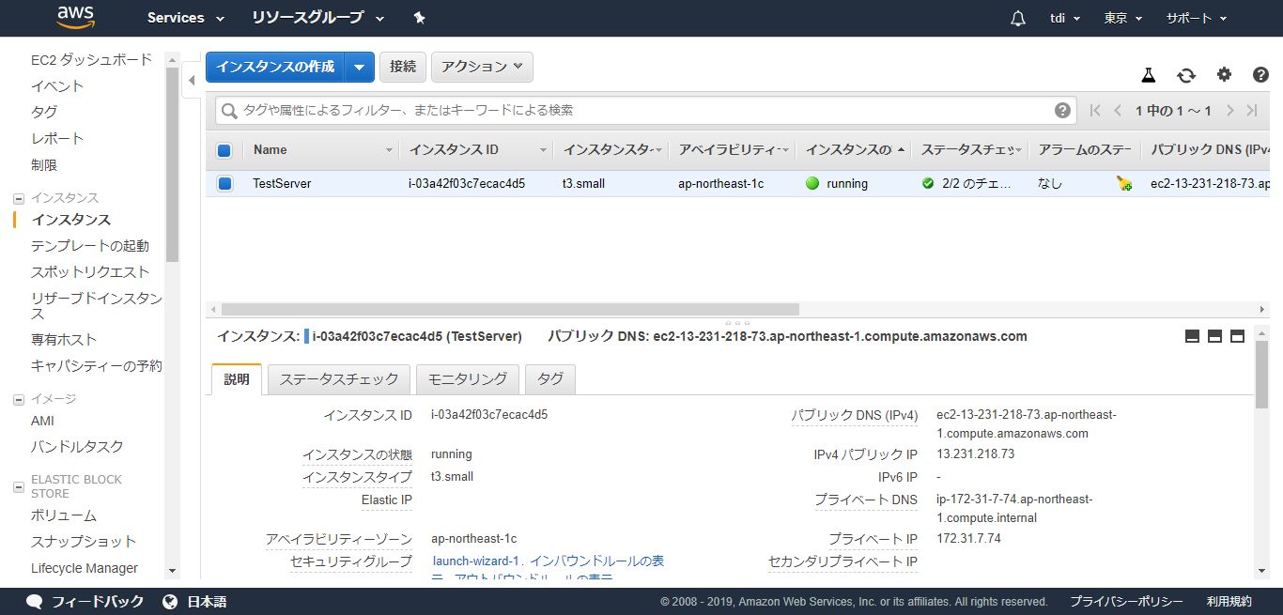This screenshot has height=615, width=1283.
Task: Collapse the インスタンス sidebar section
Action: pos(18,198)
